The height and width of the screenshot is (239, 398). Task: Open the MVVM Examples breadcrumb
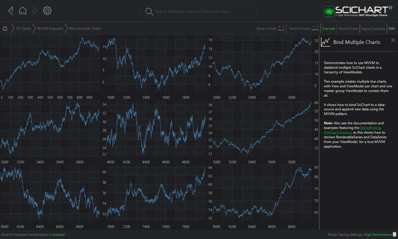pos(50,28)
